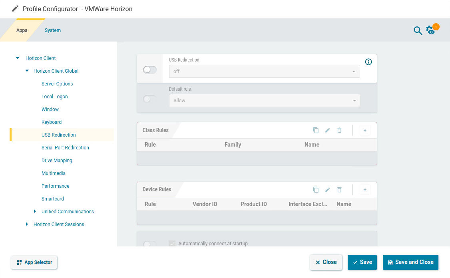The height and width of the screenshot is (278, 450).
Task: Collapse the Horizon Client Global node
Action: click(27, 71)
